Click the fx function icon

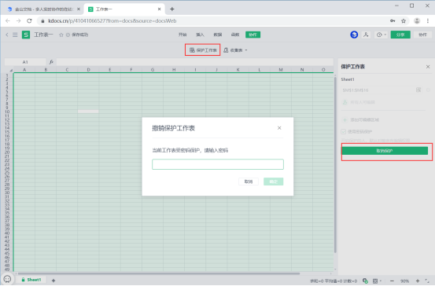[51, 62]
